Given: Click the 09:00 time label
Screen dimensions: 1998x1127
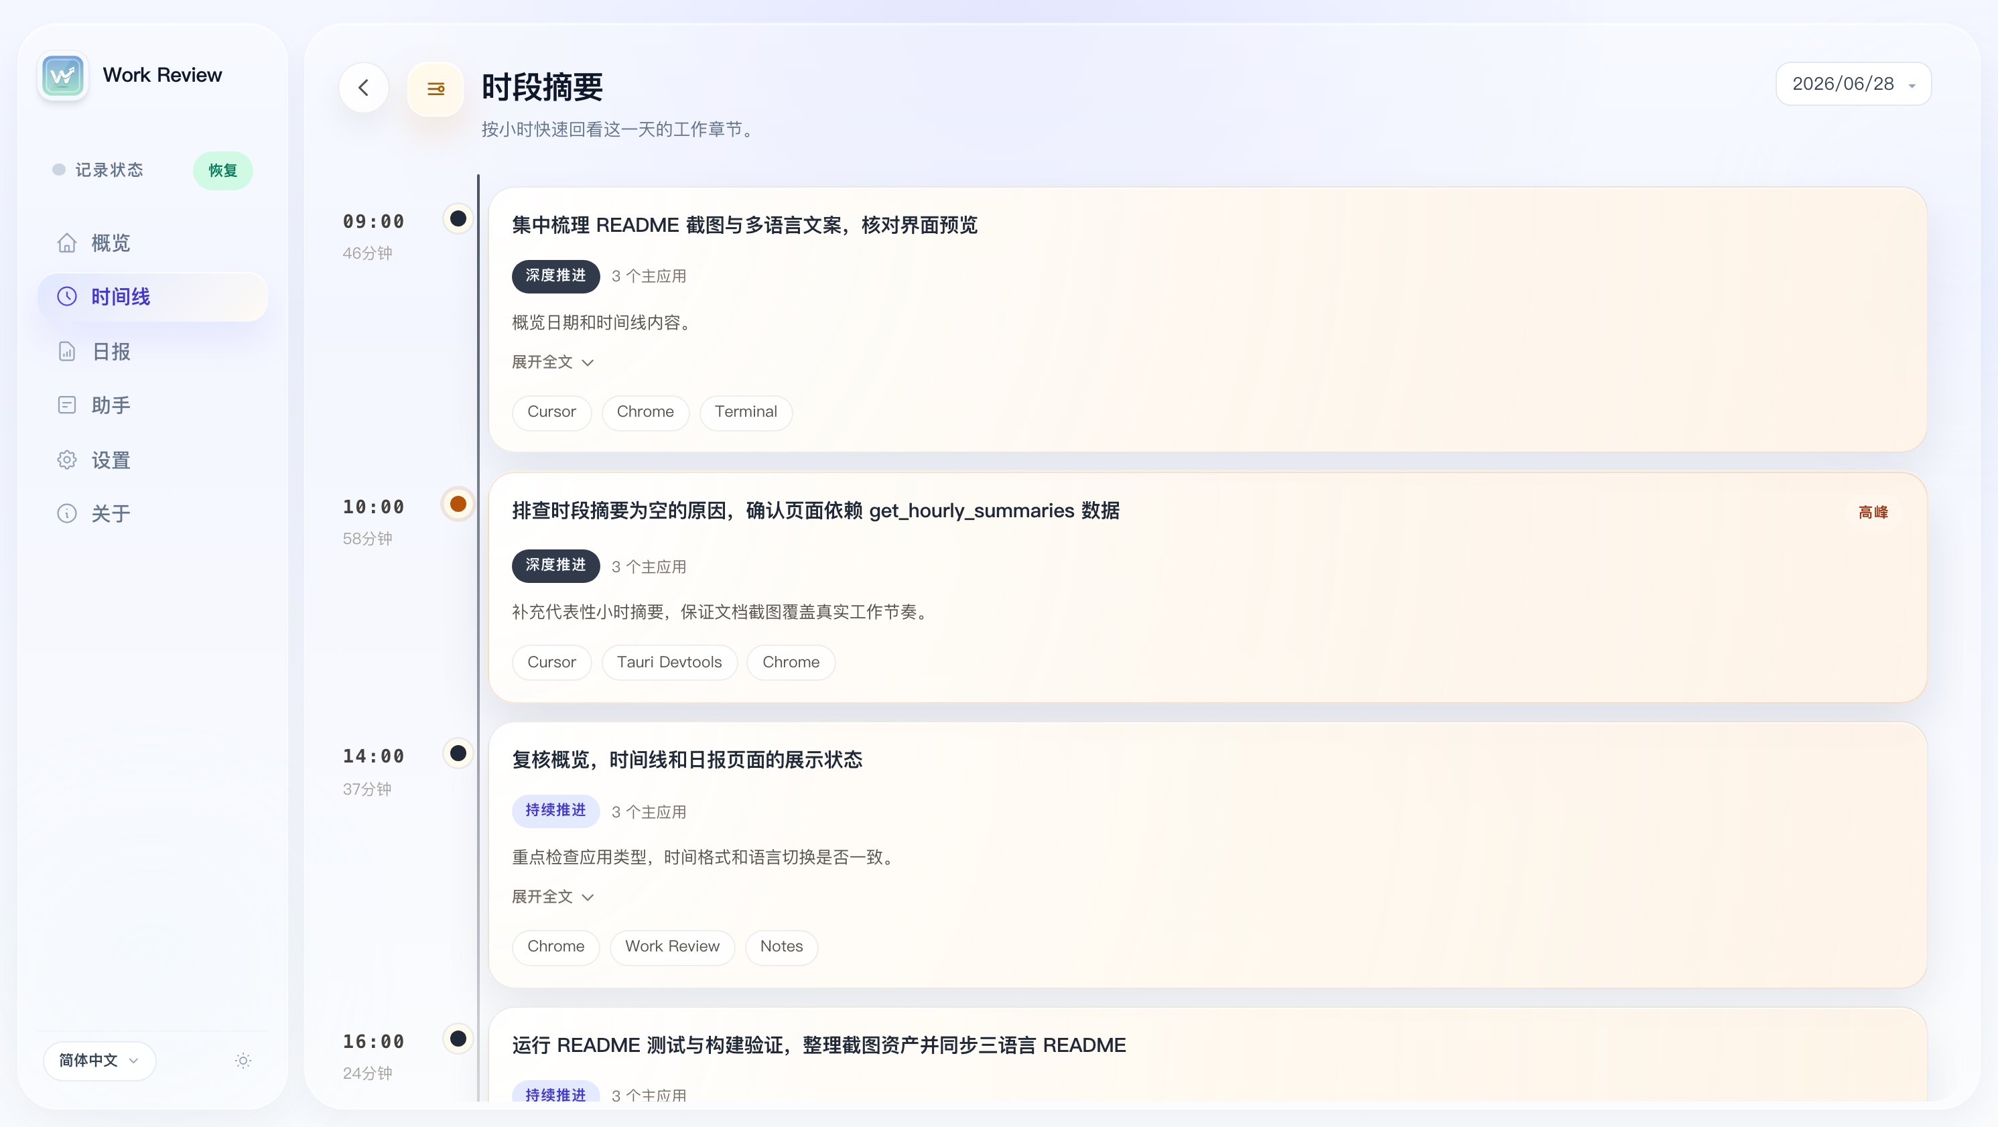Looking at the screenshot, I should (x=374, y=222).
